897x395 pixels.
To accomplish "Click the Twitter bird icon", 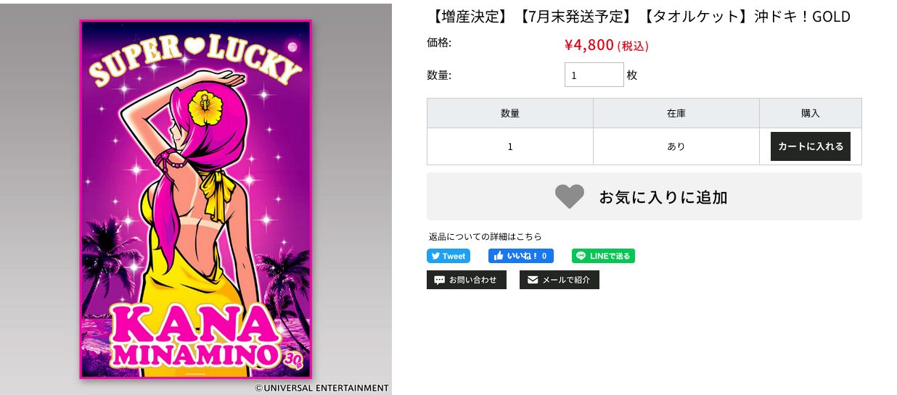I will pos(435,256).
